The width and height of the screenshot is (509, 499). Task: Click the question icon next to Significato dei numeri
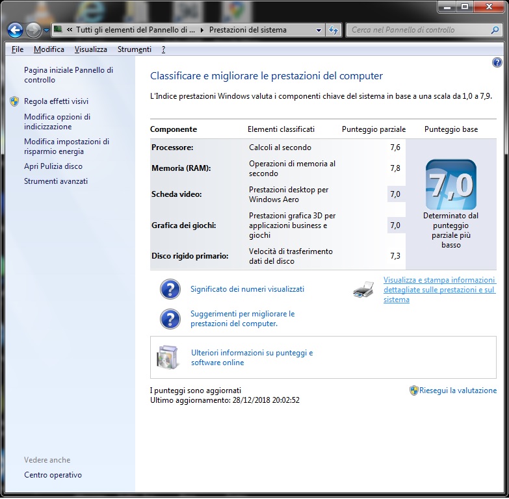point(170,289)
